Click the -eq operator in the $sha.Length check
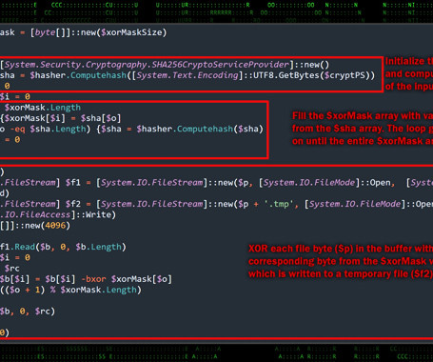433x362 pixels. [17, 129]
